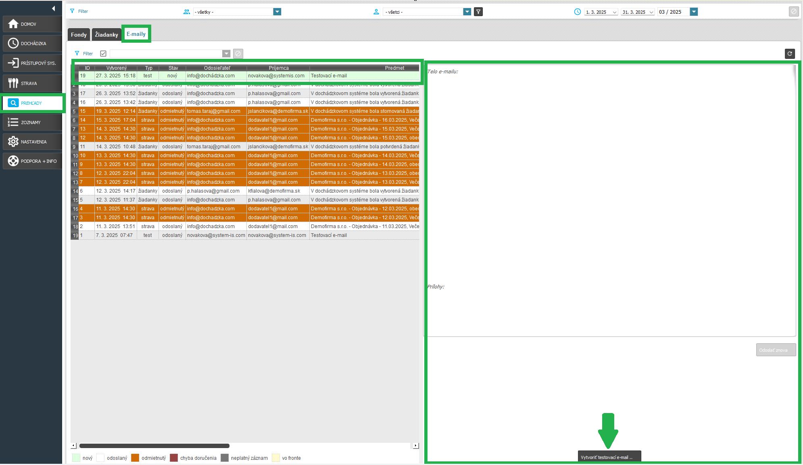This screenshot has height=465, width=803.
Task: Open Dochádzka clock icon in sidebar
Action: (x=13, y=43)
